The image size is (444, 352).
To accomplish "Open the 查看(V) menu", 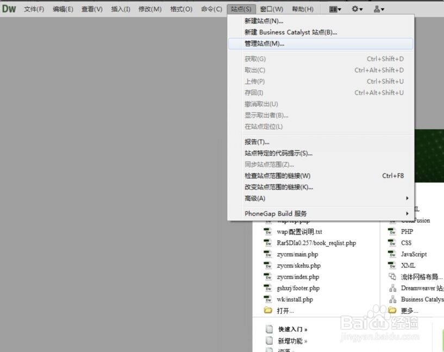I will click(x=92, y=9).
